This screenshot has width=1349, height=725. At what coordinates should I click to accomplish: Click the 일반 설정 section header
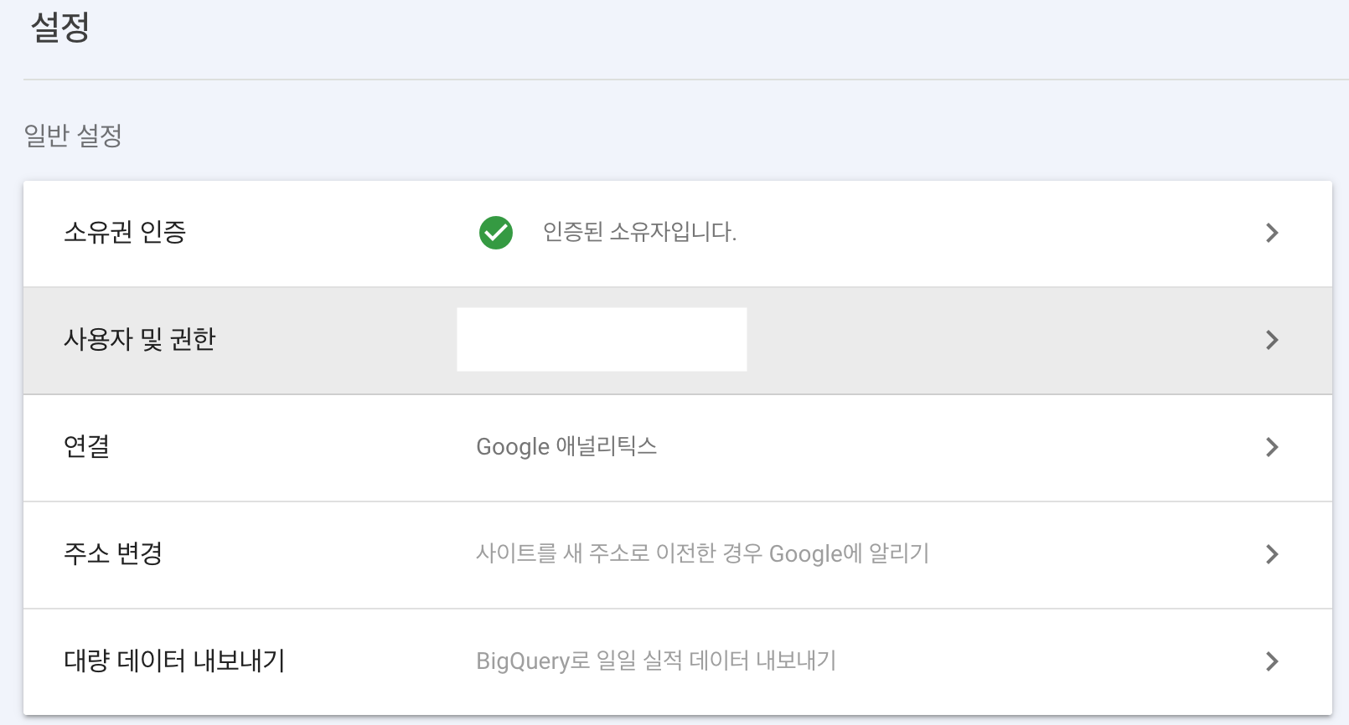[x=70, y=134]
